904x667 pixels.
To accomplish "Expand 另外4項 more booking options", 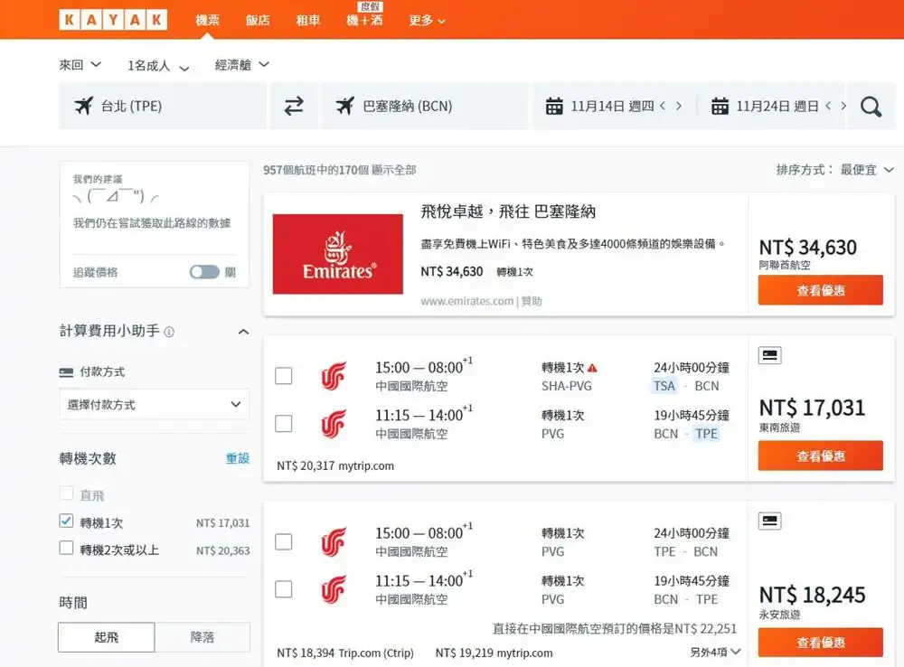I will click(x=715, y=652).
